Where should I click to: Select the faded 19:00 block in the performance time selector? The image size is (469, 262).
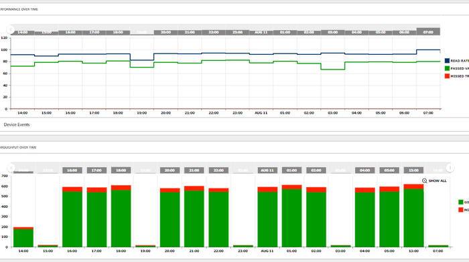coord(142,32)
